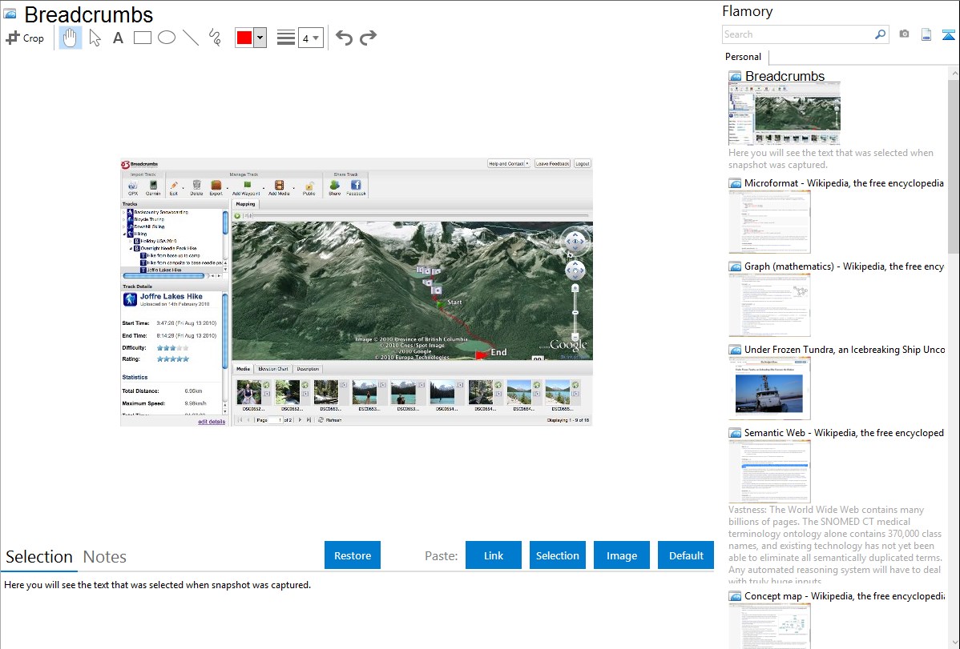The image size is (960, 649).
Task: Click the Paste Link button
Action: click(494, 555)
